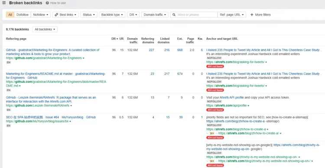Click 9,176 backlinks count text
Screen dimensions: 325x168
(17, 29)
